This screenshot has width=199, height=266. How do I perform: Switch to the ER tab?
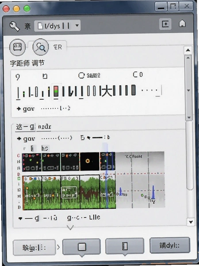57,47
